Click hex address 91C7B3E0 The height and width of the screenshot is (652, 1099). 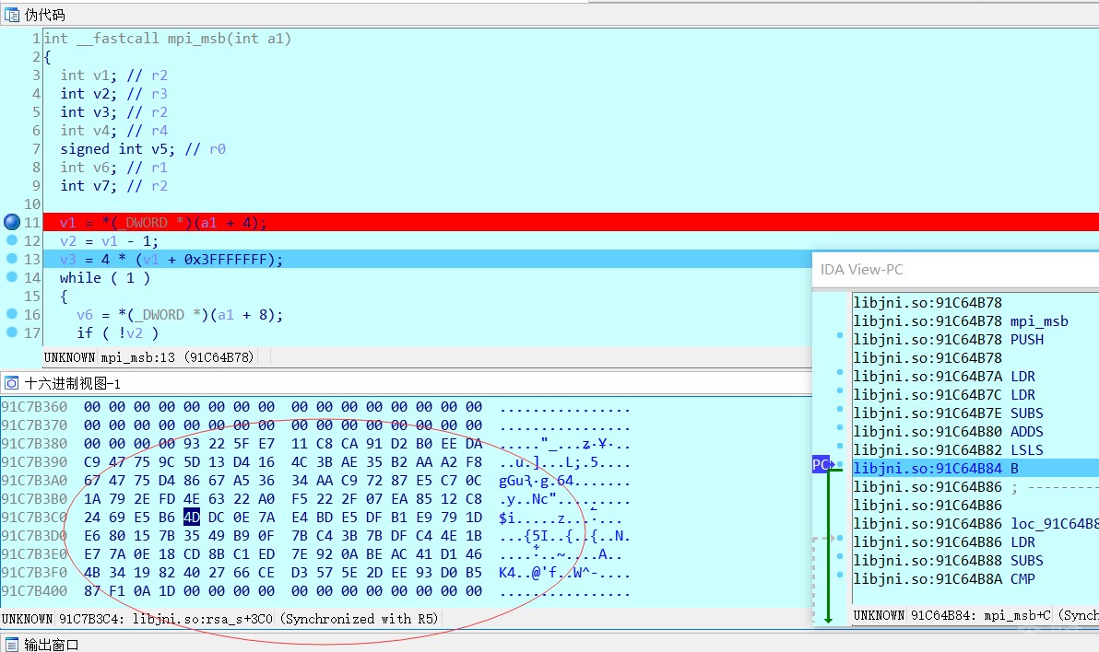(x=34, y=554)
